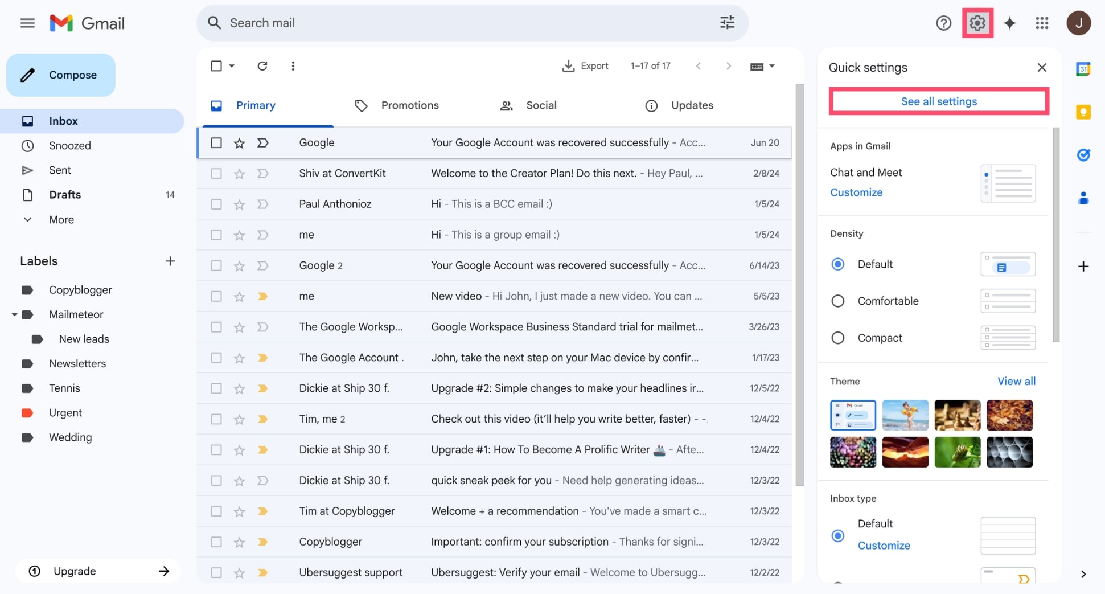
Task: Switch to the Promotions tab
Action: click(409, 105)
